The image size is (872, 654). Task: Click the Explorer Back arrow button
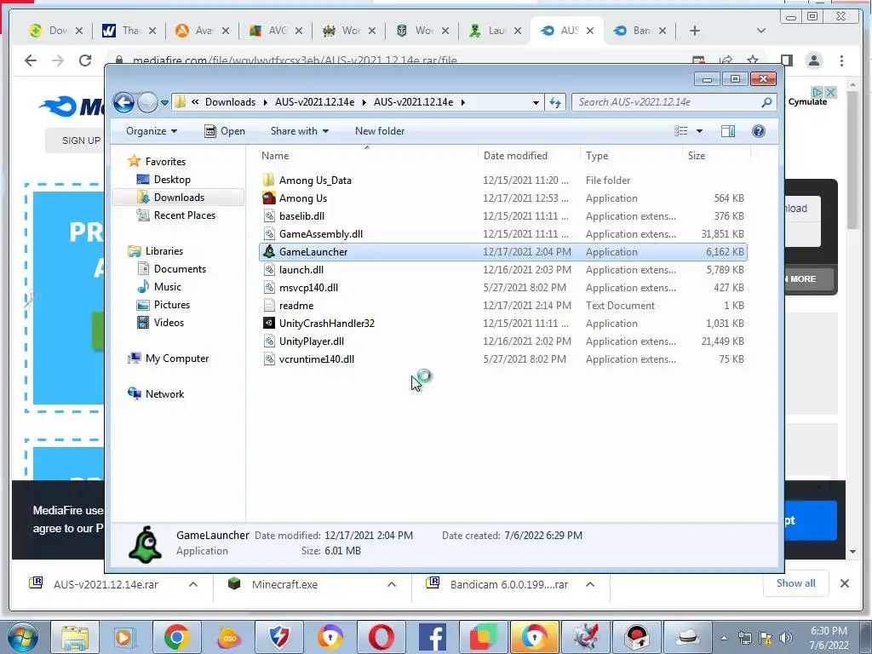point(123,102)
